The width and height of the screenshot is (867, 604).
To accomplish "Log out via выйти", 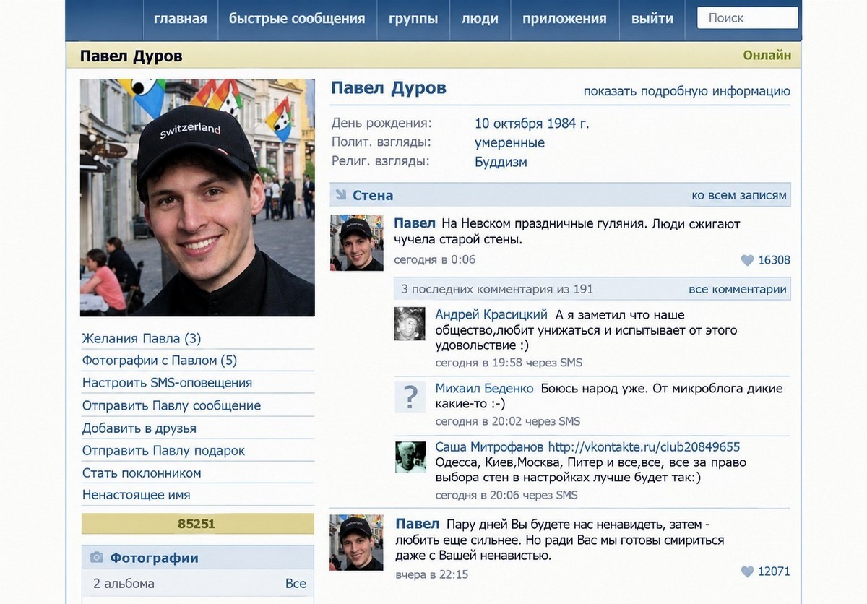I will (x=652, y=19).
